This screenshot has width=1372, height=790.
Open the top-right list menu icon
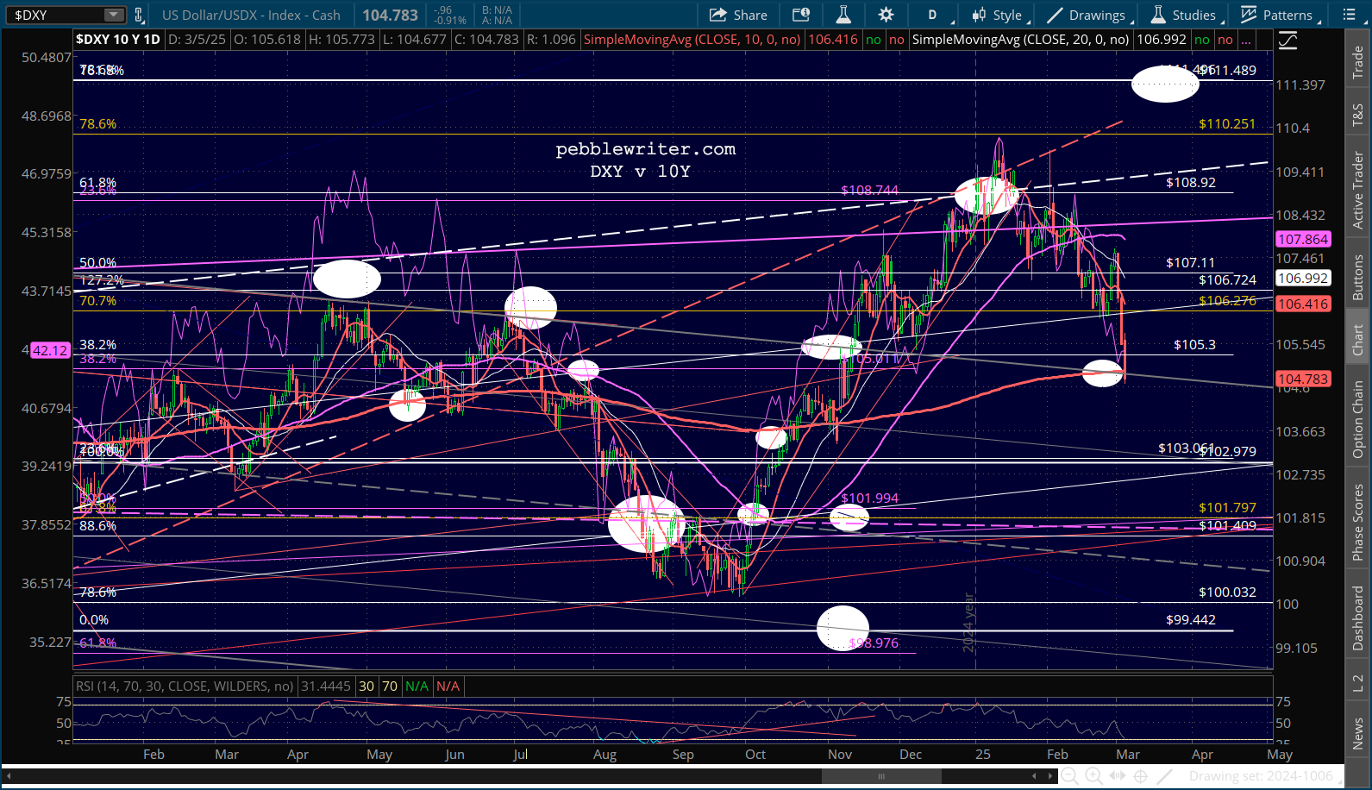tap(1350, 15)
